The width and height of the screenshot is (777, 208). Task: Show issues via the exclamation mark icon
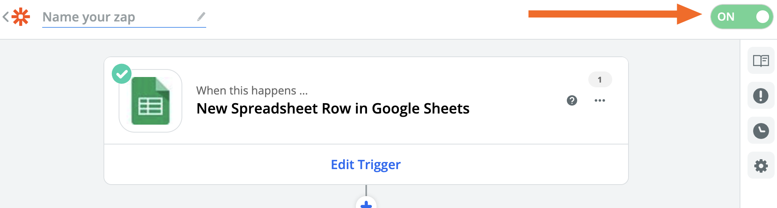coord(761,96)
